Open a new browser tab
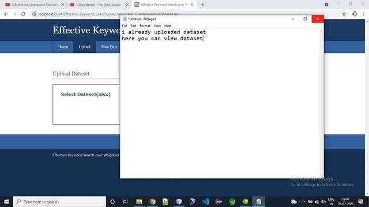 pyautogui.click(x=202, y=5)
